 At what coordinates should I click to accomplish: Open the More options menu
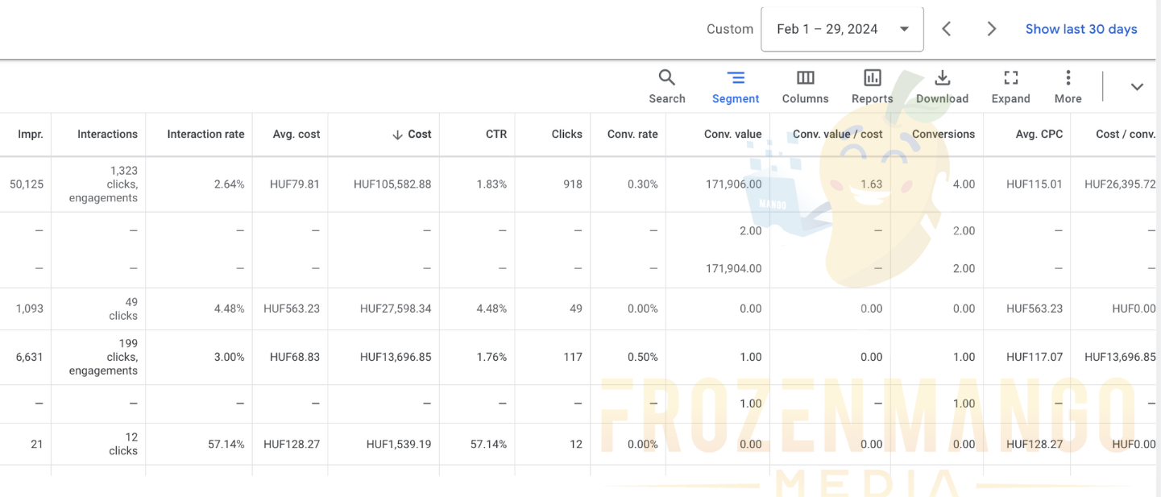(1068, 86)
